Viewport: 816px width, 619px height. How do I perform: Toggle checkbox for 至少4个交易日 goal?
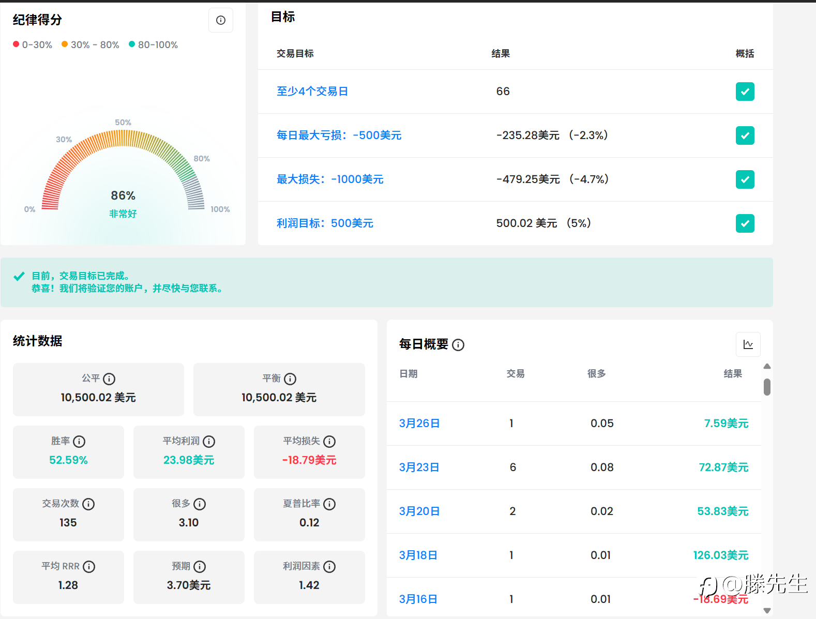pos(745,92)
